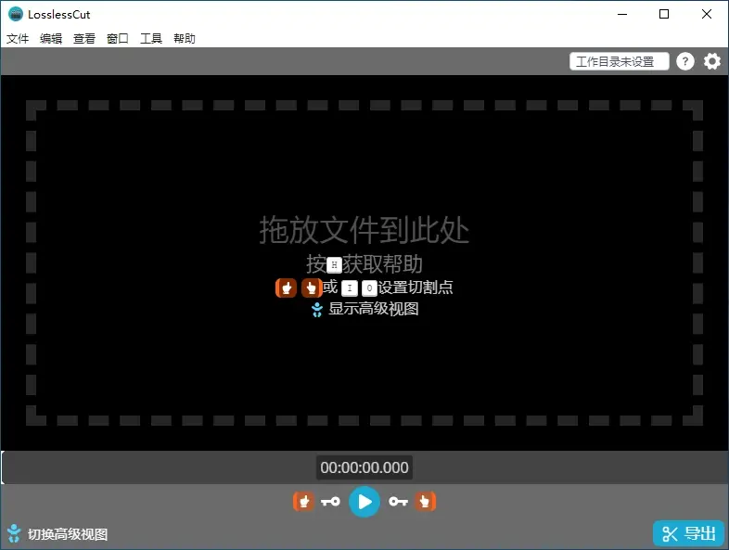This screenshot has height=550, width=729.
Task: Click the O key hint
Action: 369,288
